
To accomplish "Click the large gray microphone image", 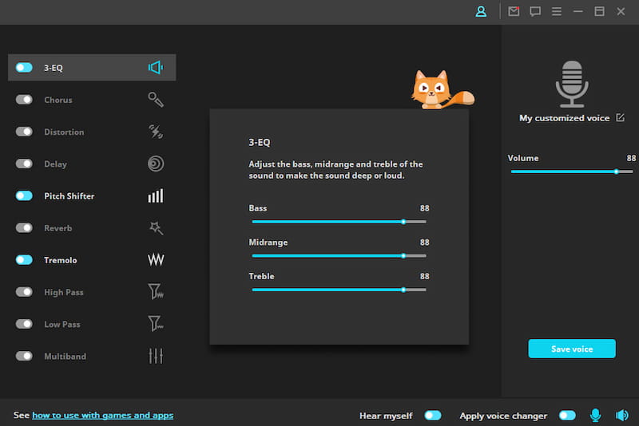I will coord(572,84).
